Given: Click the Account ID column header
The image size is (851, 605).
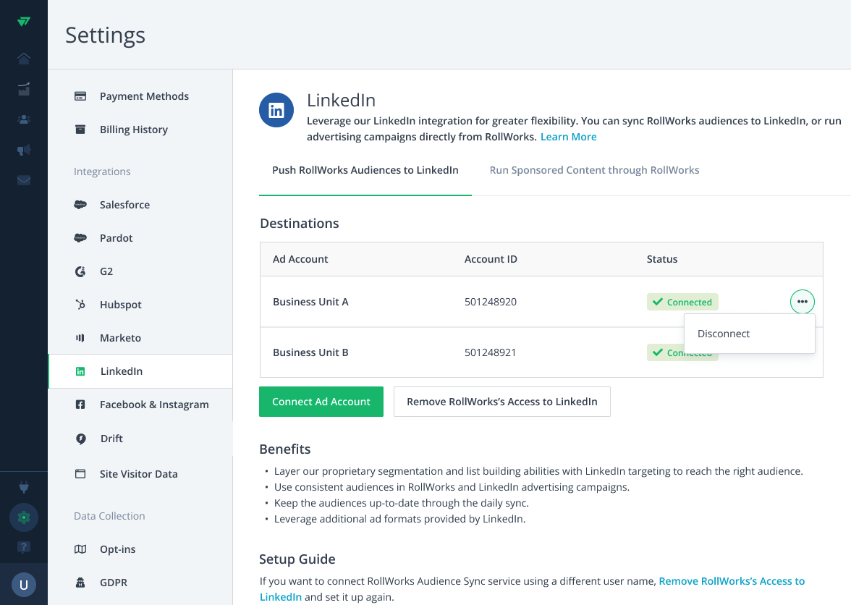Looking at the screenshot, I should click(491, 259).
